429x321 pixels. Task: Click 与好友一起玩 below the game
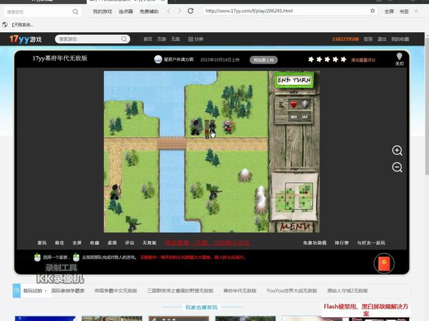point(371,243)
